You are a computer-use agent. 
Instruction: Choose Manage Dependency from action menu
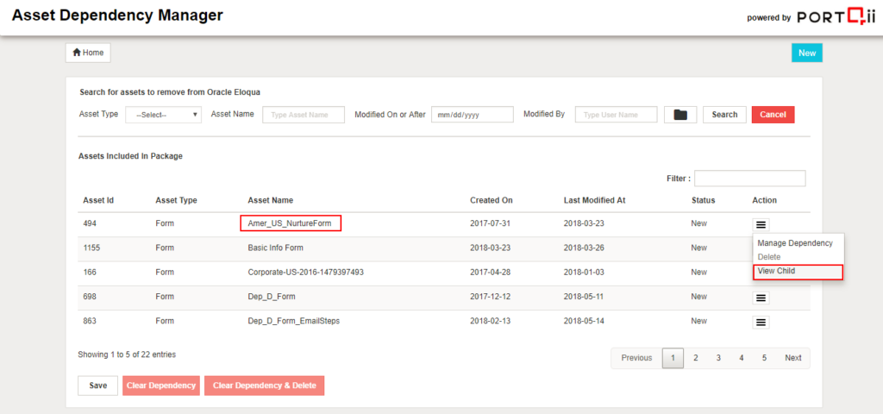pyautogui.click(x=794, y=243)
